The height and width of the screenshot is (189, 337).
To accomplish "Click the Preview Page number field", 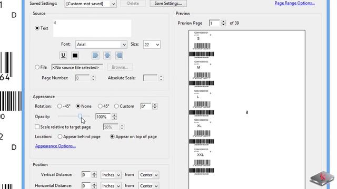I will (214, 23).
